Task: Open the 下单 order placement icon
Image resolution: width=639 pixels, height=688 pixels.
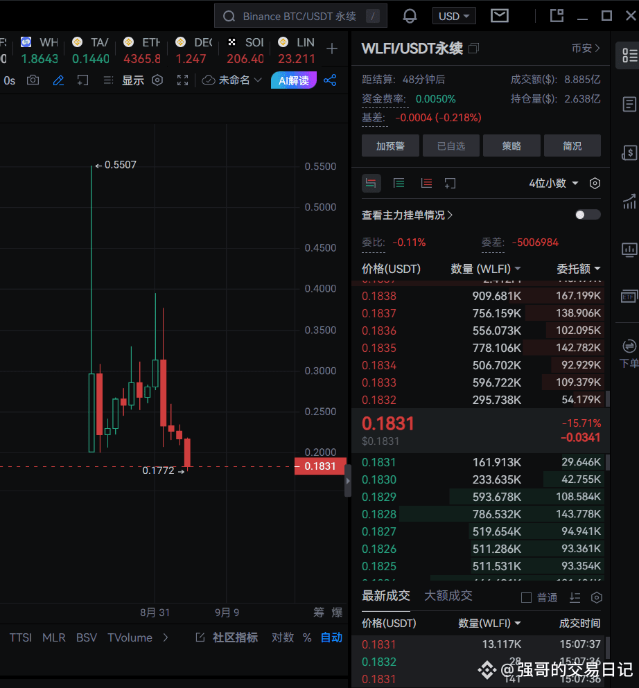Action: [629, 353]
